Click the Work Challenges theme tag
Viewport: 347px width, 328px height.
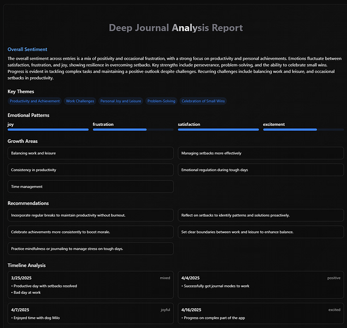pyautogui.click(x=80, y=101)
